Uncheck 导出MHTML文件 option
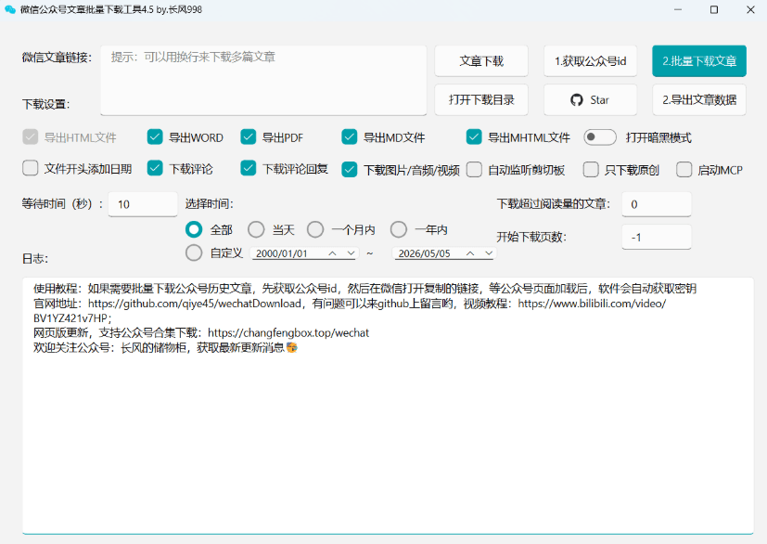767x544 pixels. coord(474,137)
